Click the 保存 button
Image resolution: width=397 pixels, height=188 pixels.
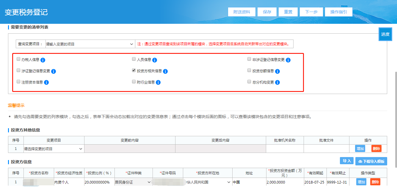267,12
